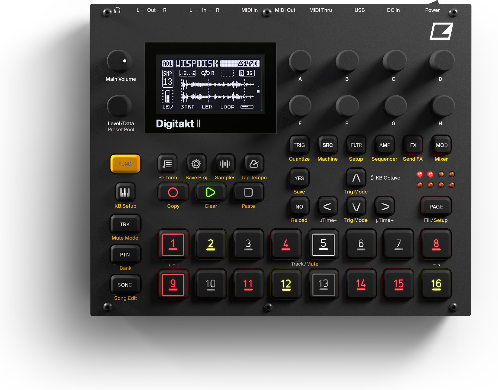This screenshot has width=498, height=390.
Task: Toggle trig key 7
Action: [399, 245]
